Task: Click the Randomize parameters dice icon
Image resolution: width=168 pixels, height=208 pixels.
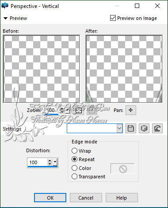Action: [x=144, y=128]
